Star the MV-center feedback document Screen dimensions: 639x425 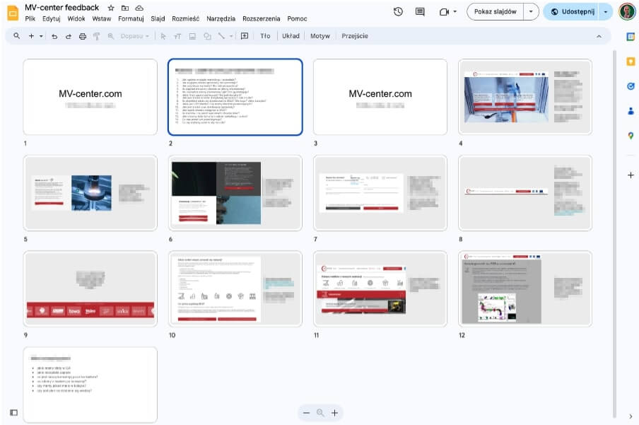coord(111,8)
